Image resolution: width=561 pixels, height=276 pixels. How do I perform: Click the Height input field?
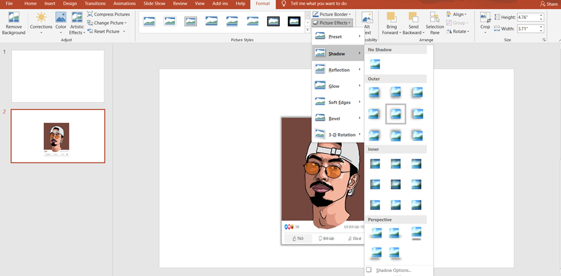[x=528, y=17]
